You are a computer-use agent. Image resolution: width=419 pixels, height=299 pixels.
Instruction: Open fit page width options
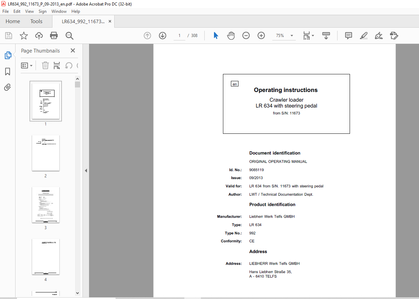tap(306, 36)
